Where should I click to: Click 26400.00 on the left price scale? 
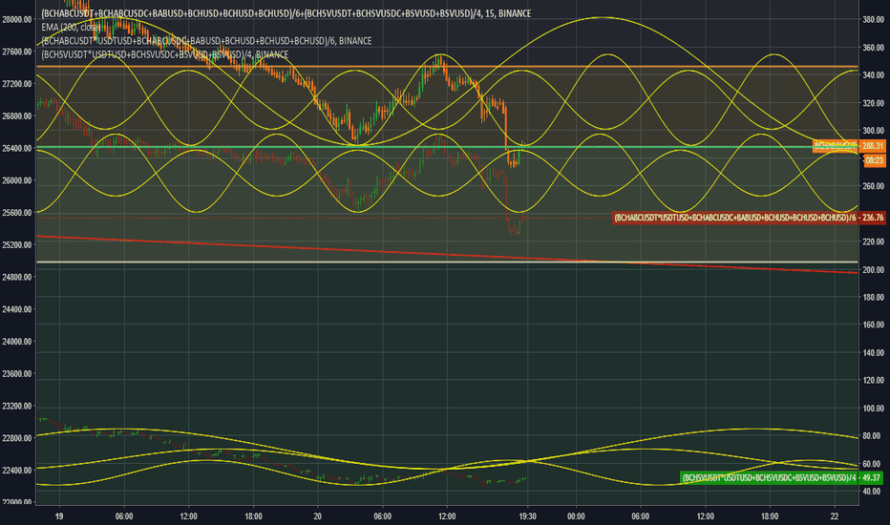[17, 149]
